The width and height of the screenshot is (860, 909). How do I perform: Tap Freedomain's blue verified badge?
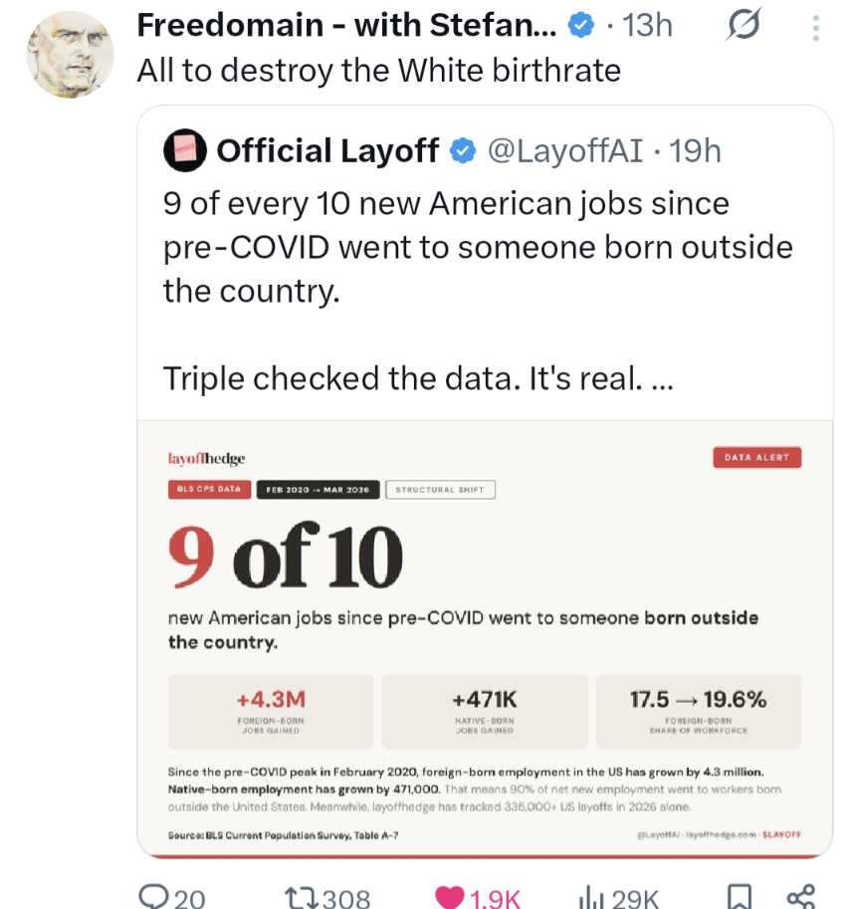580,27
